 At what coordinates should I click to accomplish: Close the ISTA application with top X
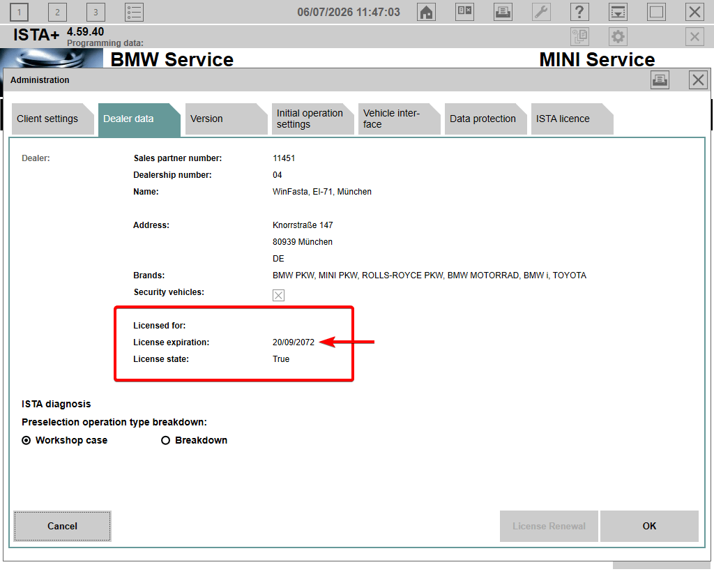point(694,12)
